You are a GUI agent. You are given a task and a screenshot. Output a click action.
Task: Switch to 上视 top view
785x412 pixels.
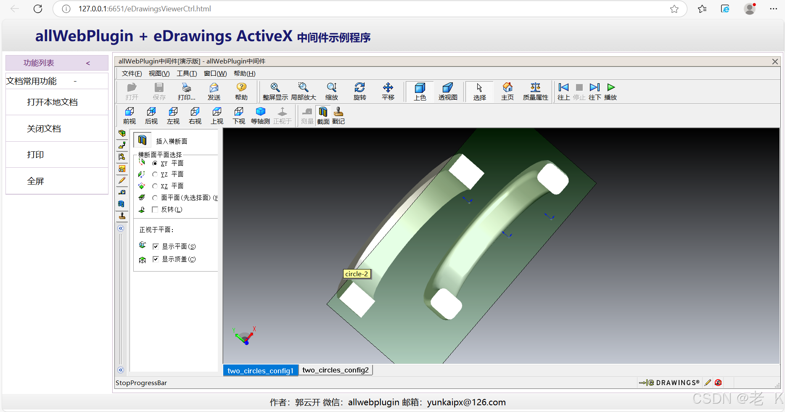tap(217, 115)
